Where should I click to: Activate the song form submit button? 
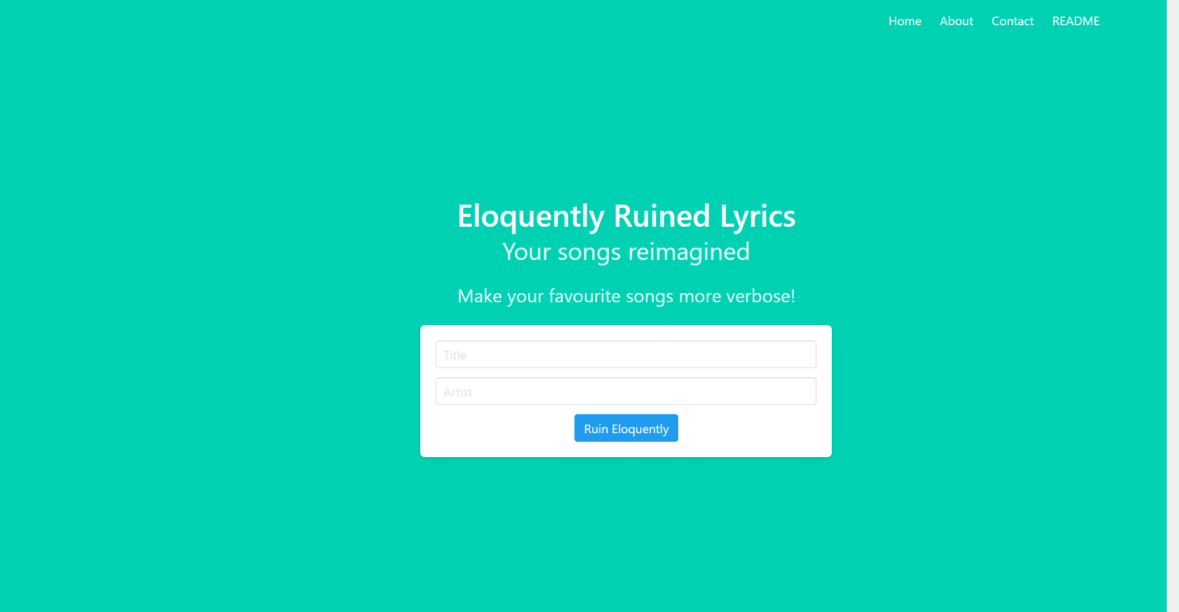pyautogui.click(x=625, y=428)
